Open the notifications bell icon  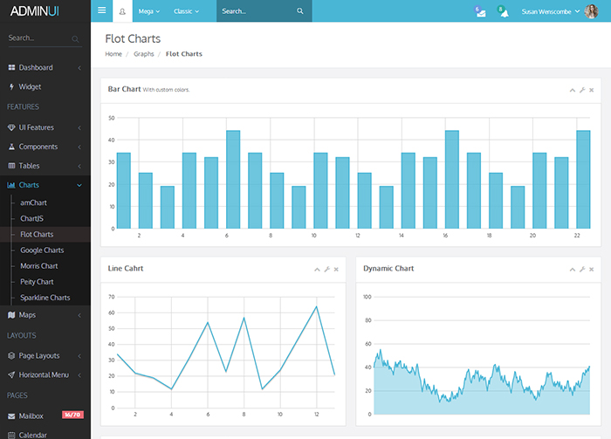click(x=502, y=12)
